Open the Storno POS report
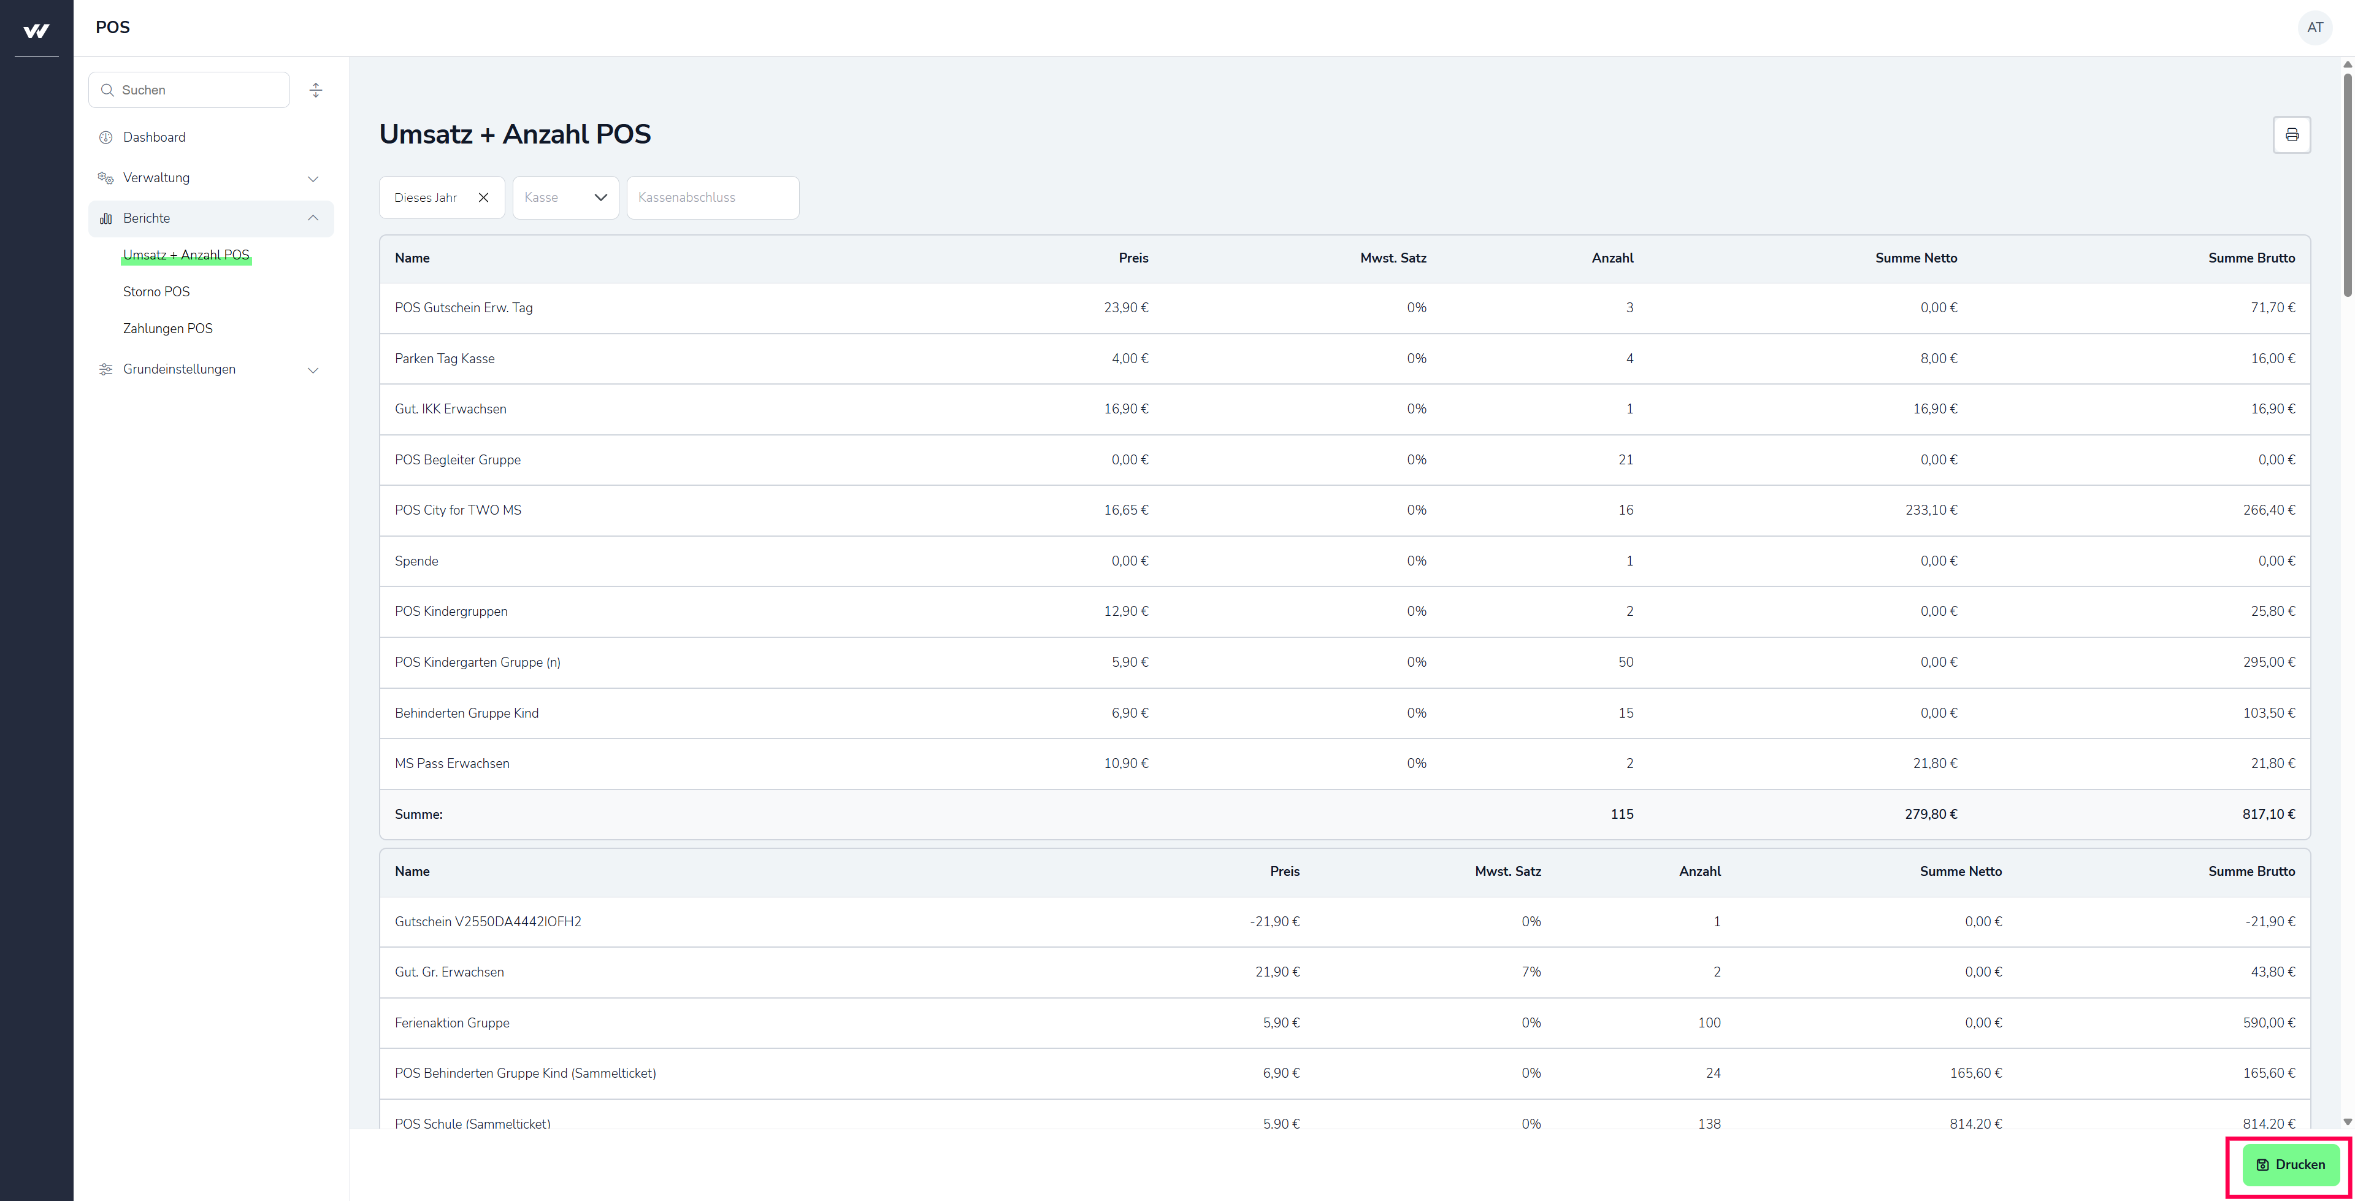This screenshot has width=2355, height=1201. (x=156, y=292)
